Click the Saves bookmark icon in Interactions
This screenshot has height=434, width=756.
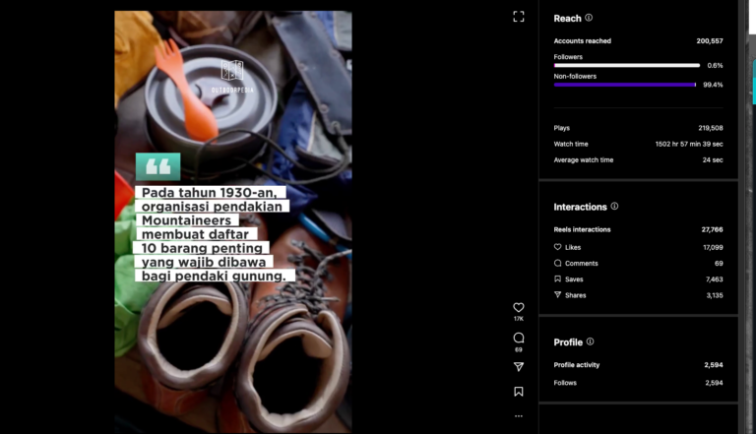click(558, 279)
